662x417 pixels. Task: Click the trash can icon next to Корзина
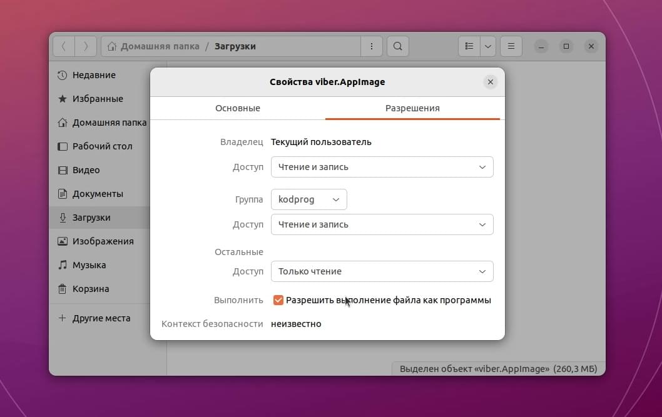coord(63,289)
